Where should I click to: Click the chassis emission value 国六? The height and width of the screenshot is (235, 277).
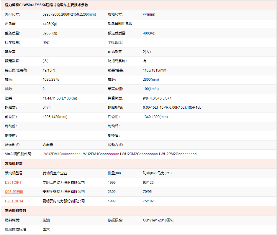(46, 229)
